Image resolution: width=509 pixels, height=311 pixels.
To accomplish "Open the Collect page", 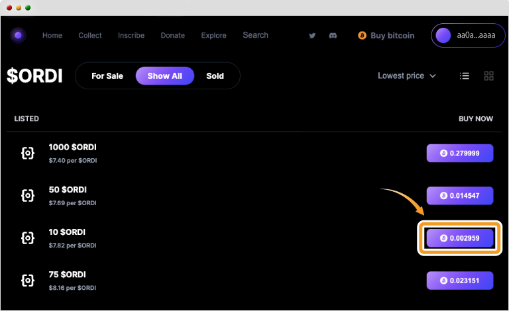I will 90,35.
